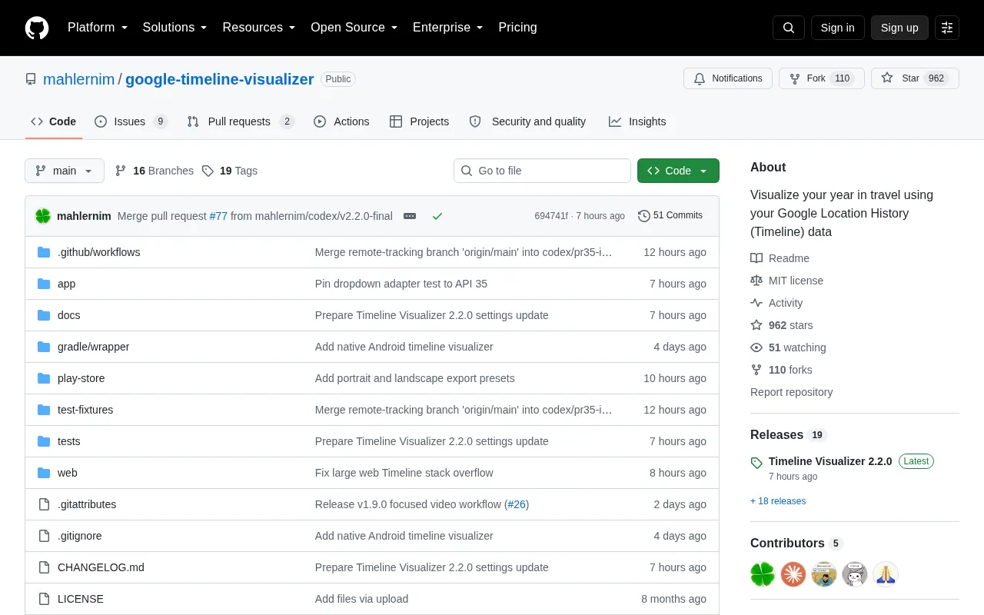This screenshot has height=615, width=984.
Task: Click the Sign up button
Action: 899,28
